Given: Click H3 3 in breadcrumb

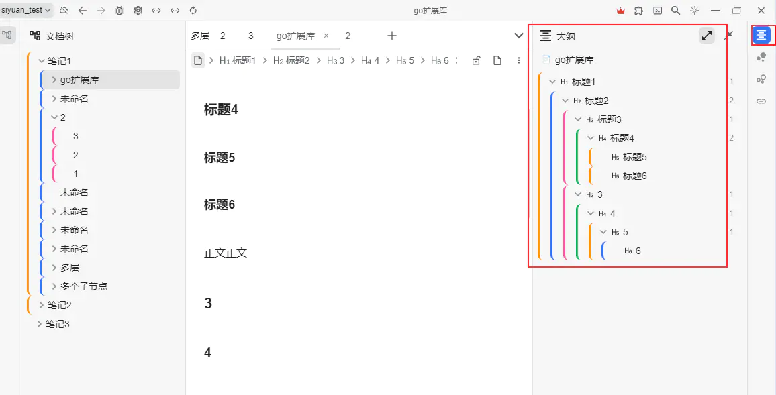Looking at the screenshot, I should (336, 60).
